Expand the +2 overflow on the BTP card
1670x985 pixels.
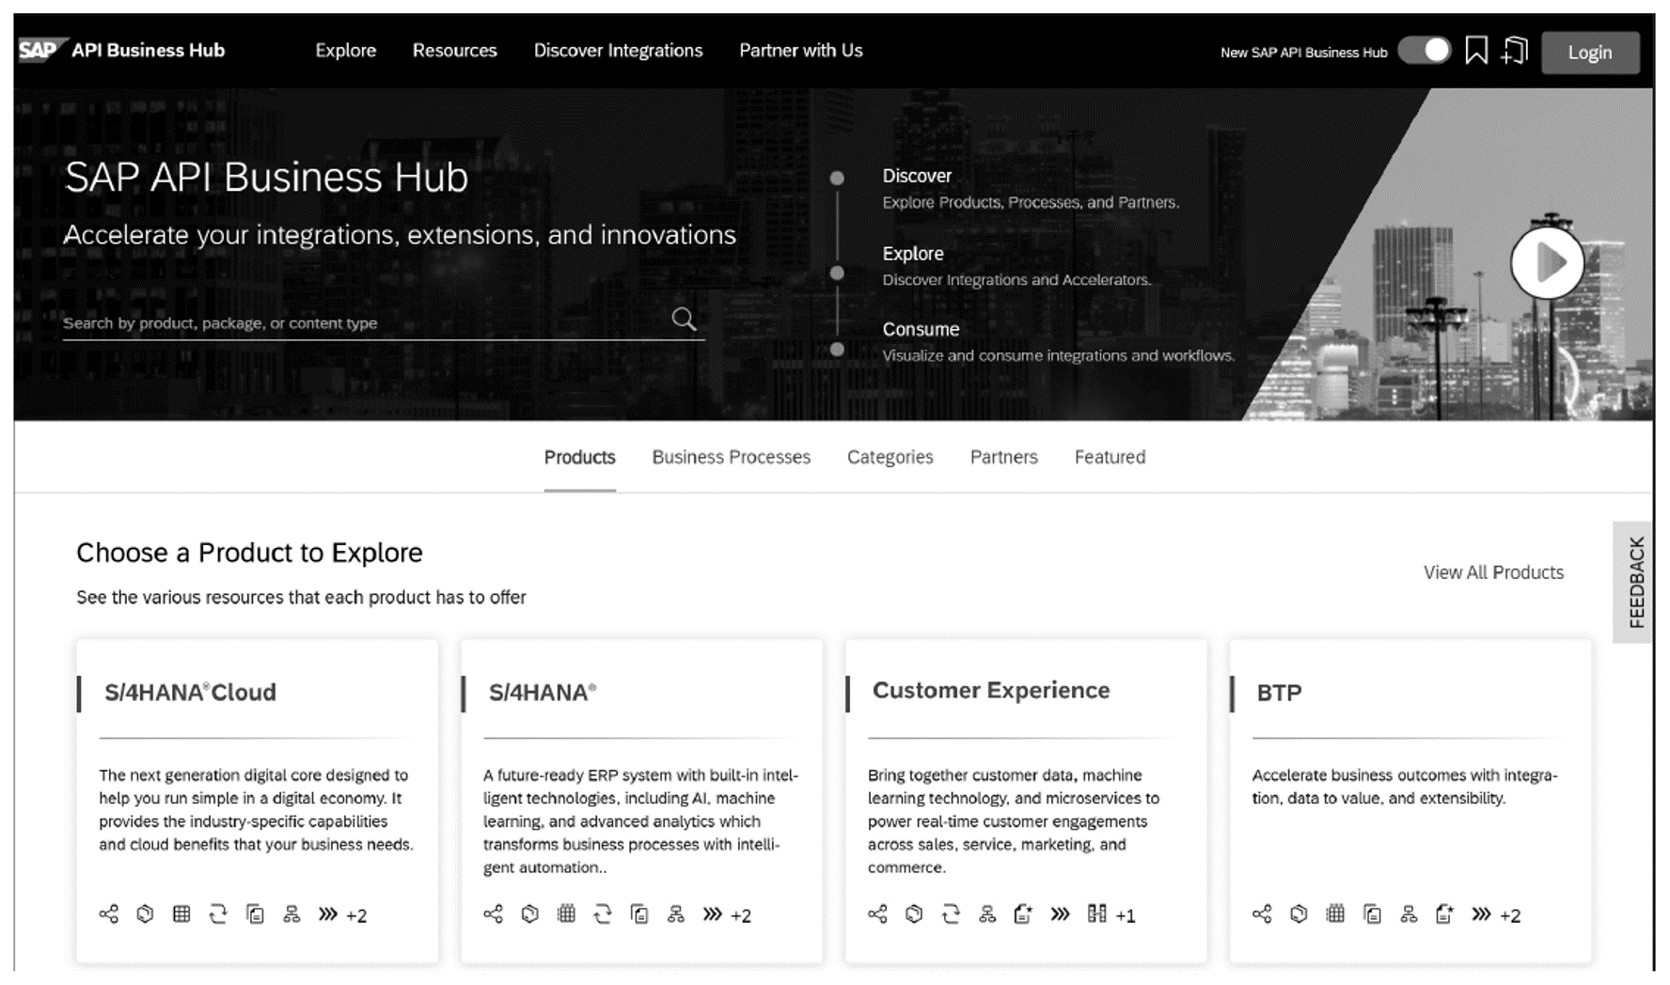(1510, 915)
